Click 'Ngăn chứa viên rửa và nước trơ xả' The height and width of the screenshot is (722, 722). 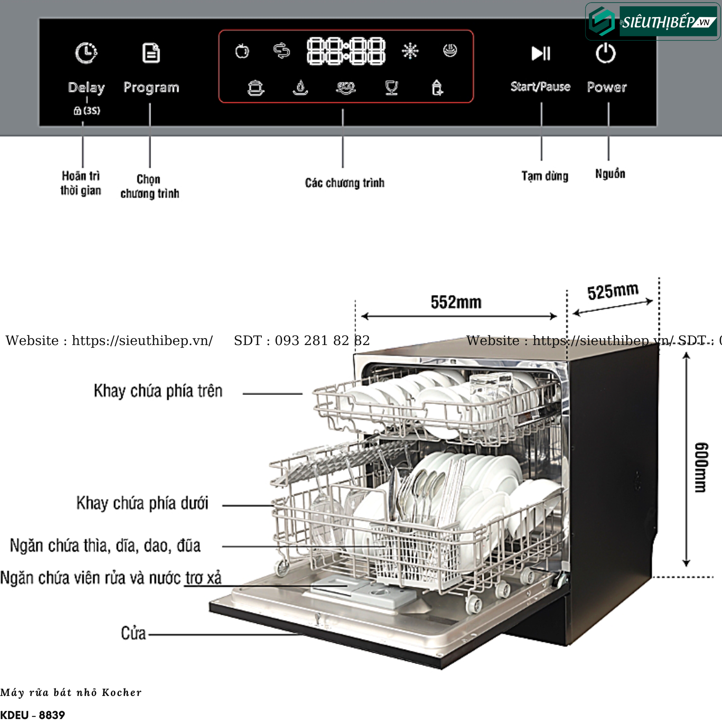point(111,578)
